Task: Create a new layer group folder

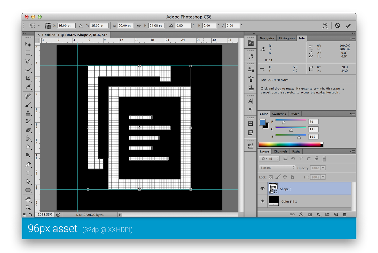Action: (327, 214)
